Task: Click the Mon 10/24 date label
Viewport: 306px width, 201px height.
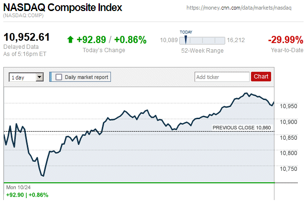Action: pos(17,188)
